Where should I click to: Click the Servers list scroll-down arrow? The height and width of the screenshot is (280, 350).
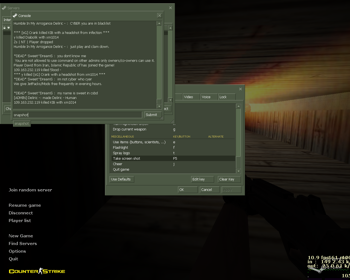[170, 100]
